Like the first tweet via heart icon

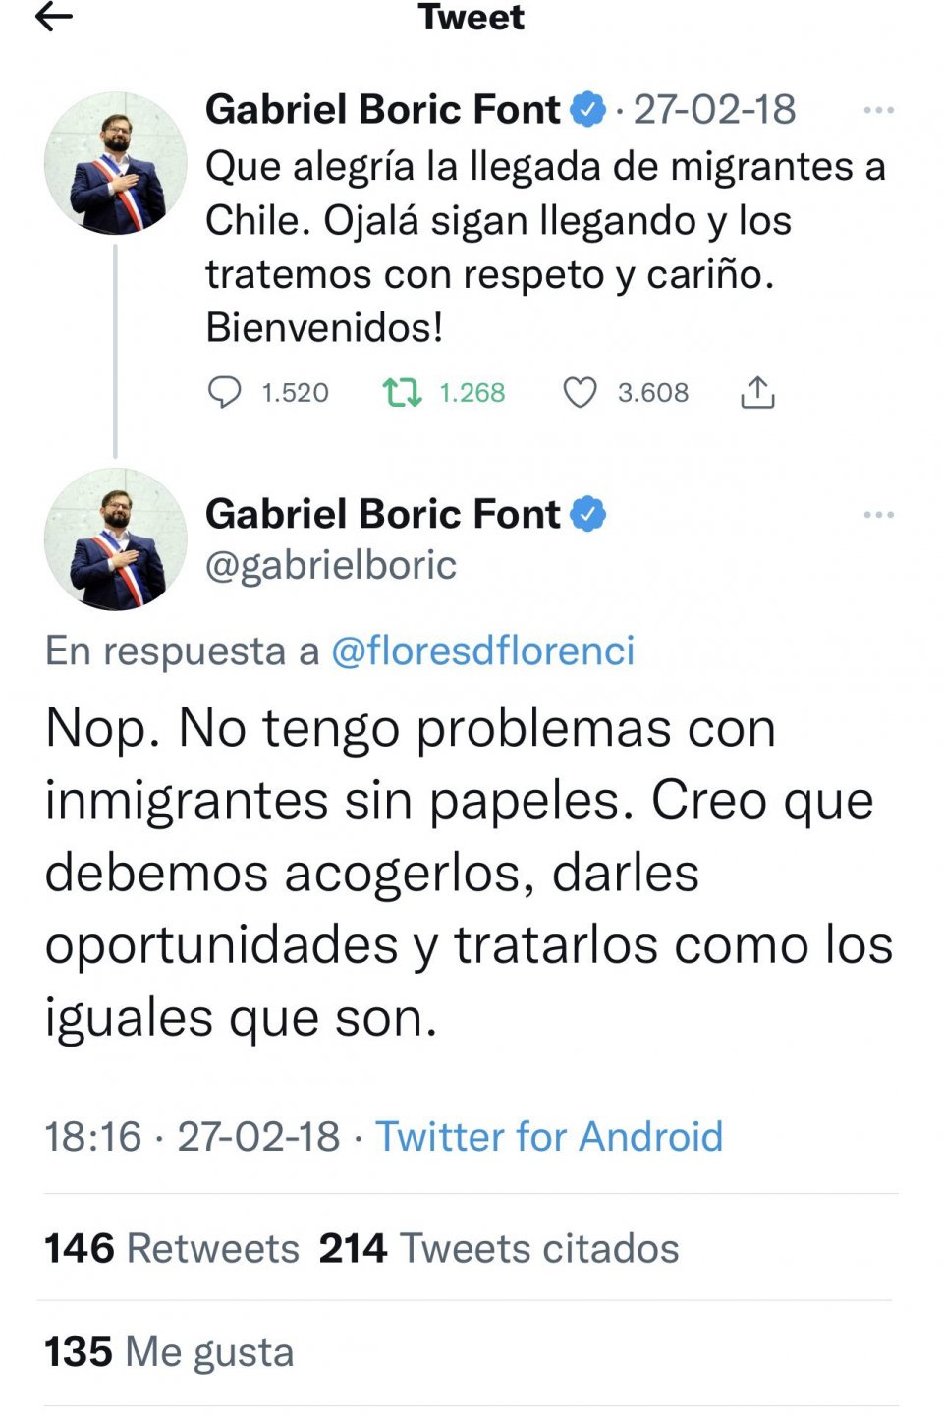[x=580, y=393]
